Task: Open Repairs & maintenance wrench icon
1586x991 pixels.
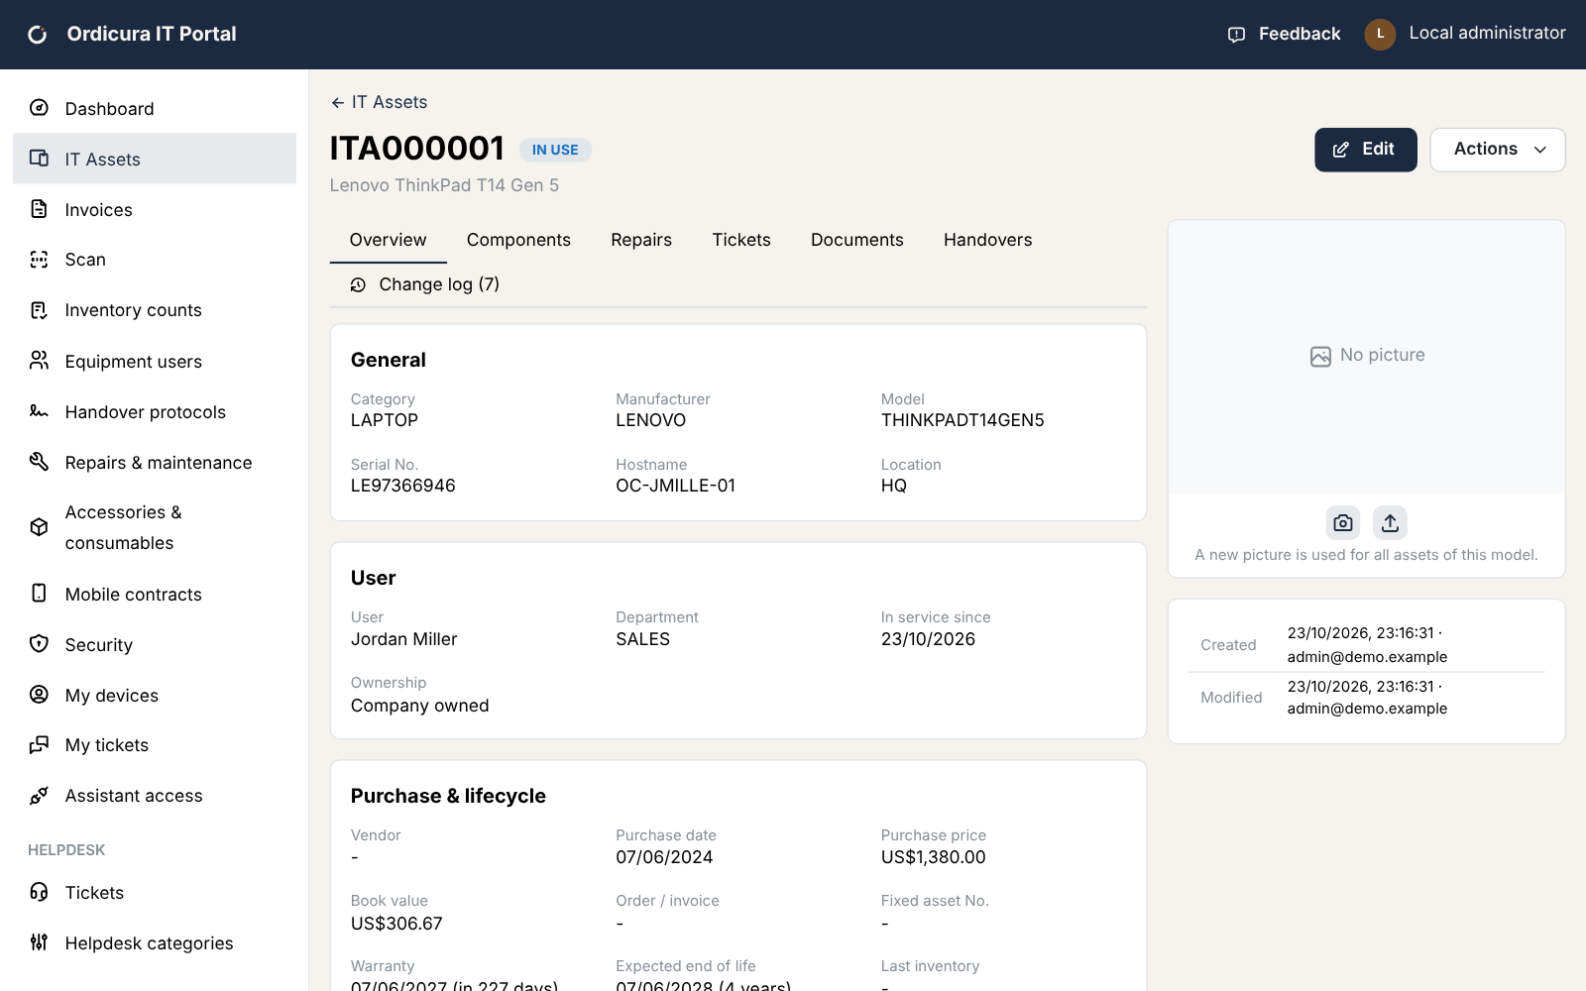Action: click(x=39, y=462)
